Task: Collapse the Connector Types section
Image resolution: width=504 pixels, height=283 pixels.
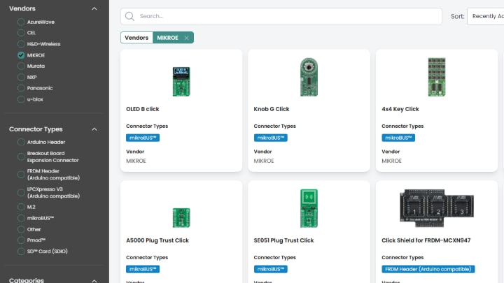Action: tap(94, 129)
